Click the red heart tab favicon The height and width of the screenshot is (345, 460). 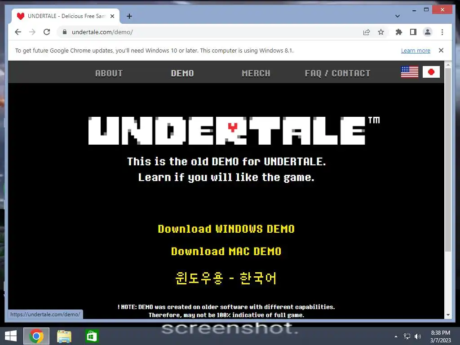click(20, 16)
